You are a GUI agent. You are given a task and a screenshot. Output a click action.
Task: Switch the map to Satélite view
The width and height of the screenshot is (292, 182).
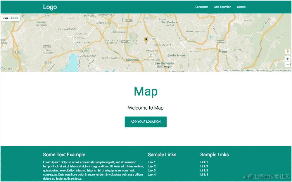point(15,18)
